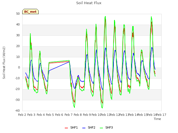This screenshot has width=178, height=133.
Task: Click the Feb 7 x-axis tick label
Action: point(68,115)
